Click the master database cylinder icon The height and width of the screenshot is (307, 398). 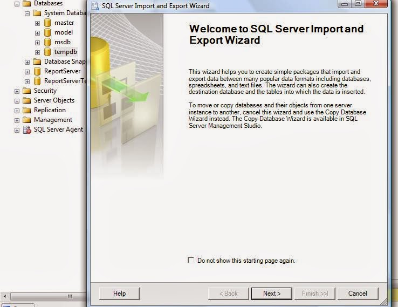[47, 23]
